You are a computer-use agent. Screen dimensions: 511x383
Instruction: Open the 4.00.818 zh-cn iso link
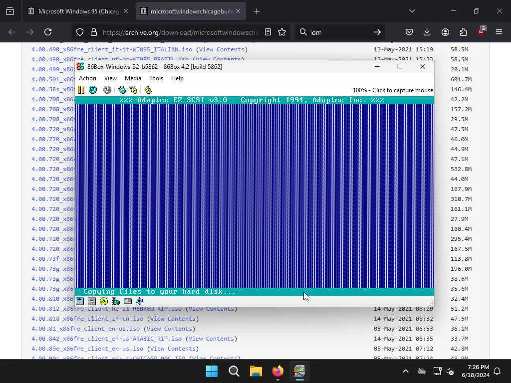click(x=87, y=319)
